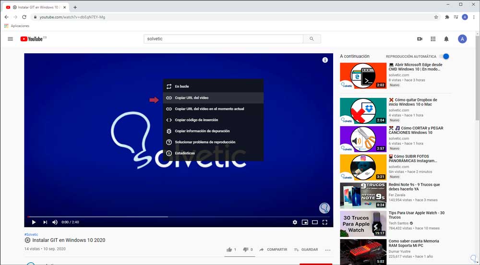The height and width of the screenshot is (265, 480).
Task: Click Tech Santos channel name
Action: click(x=398, y=223)
